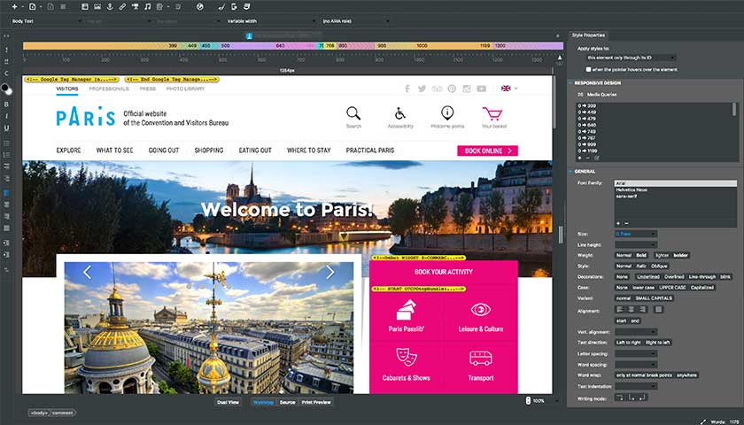Image resolution: width=744 pixels, height=425 pixels.
Task: Click the CSS3 stylesheet icon in toolbar
Action: tap(246, 7)
